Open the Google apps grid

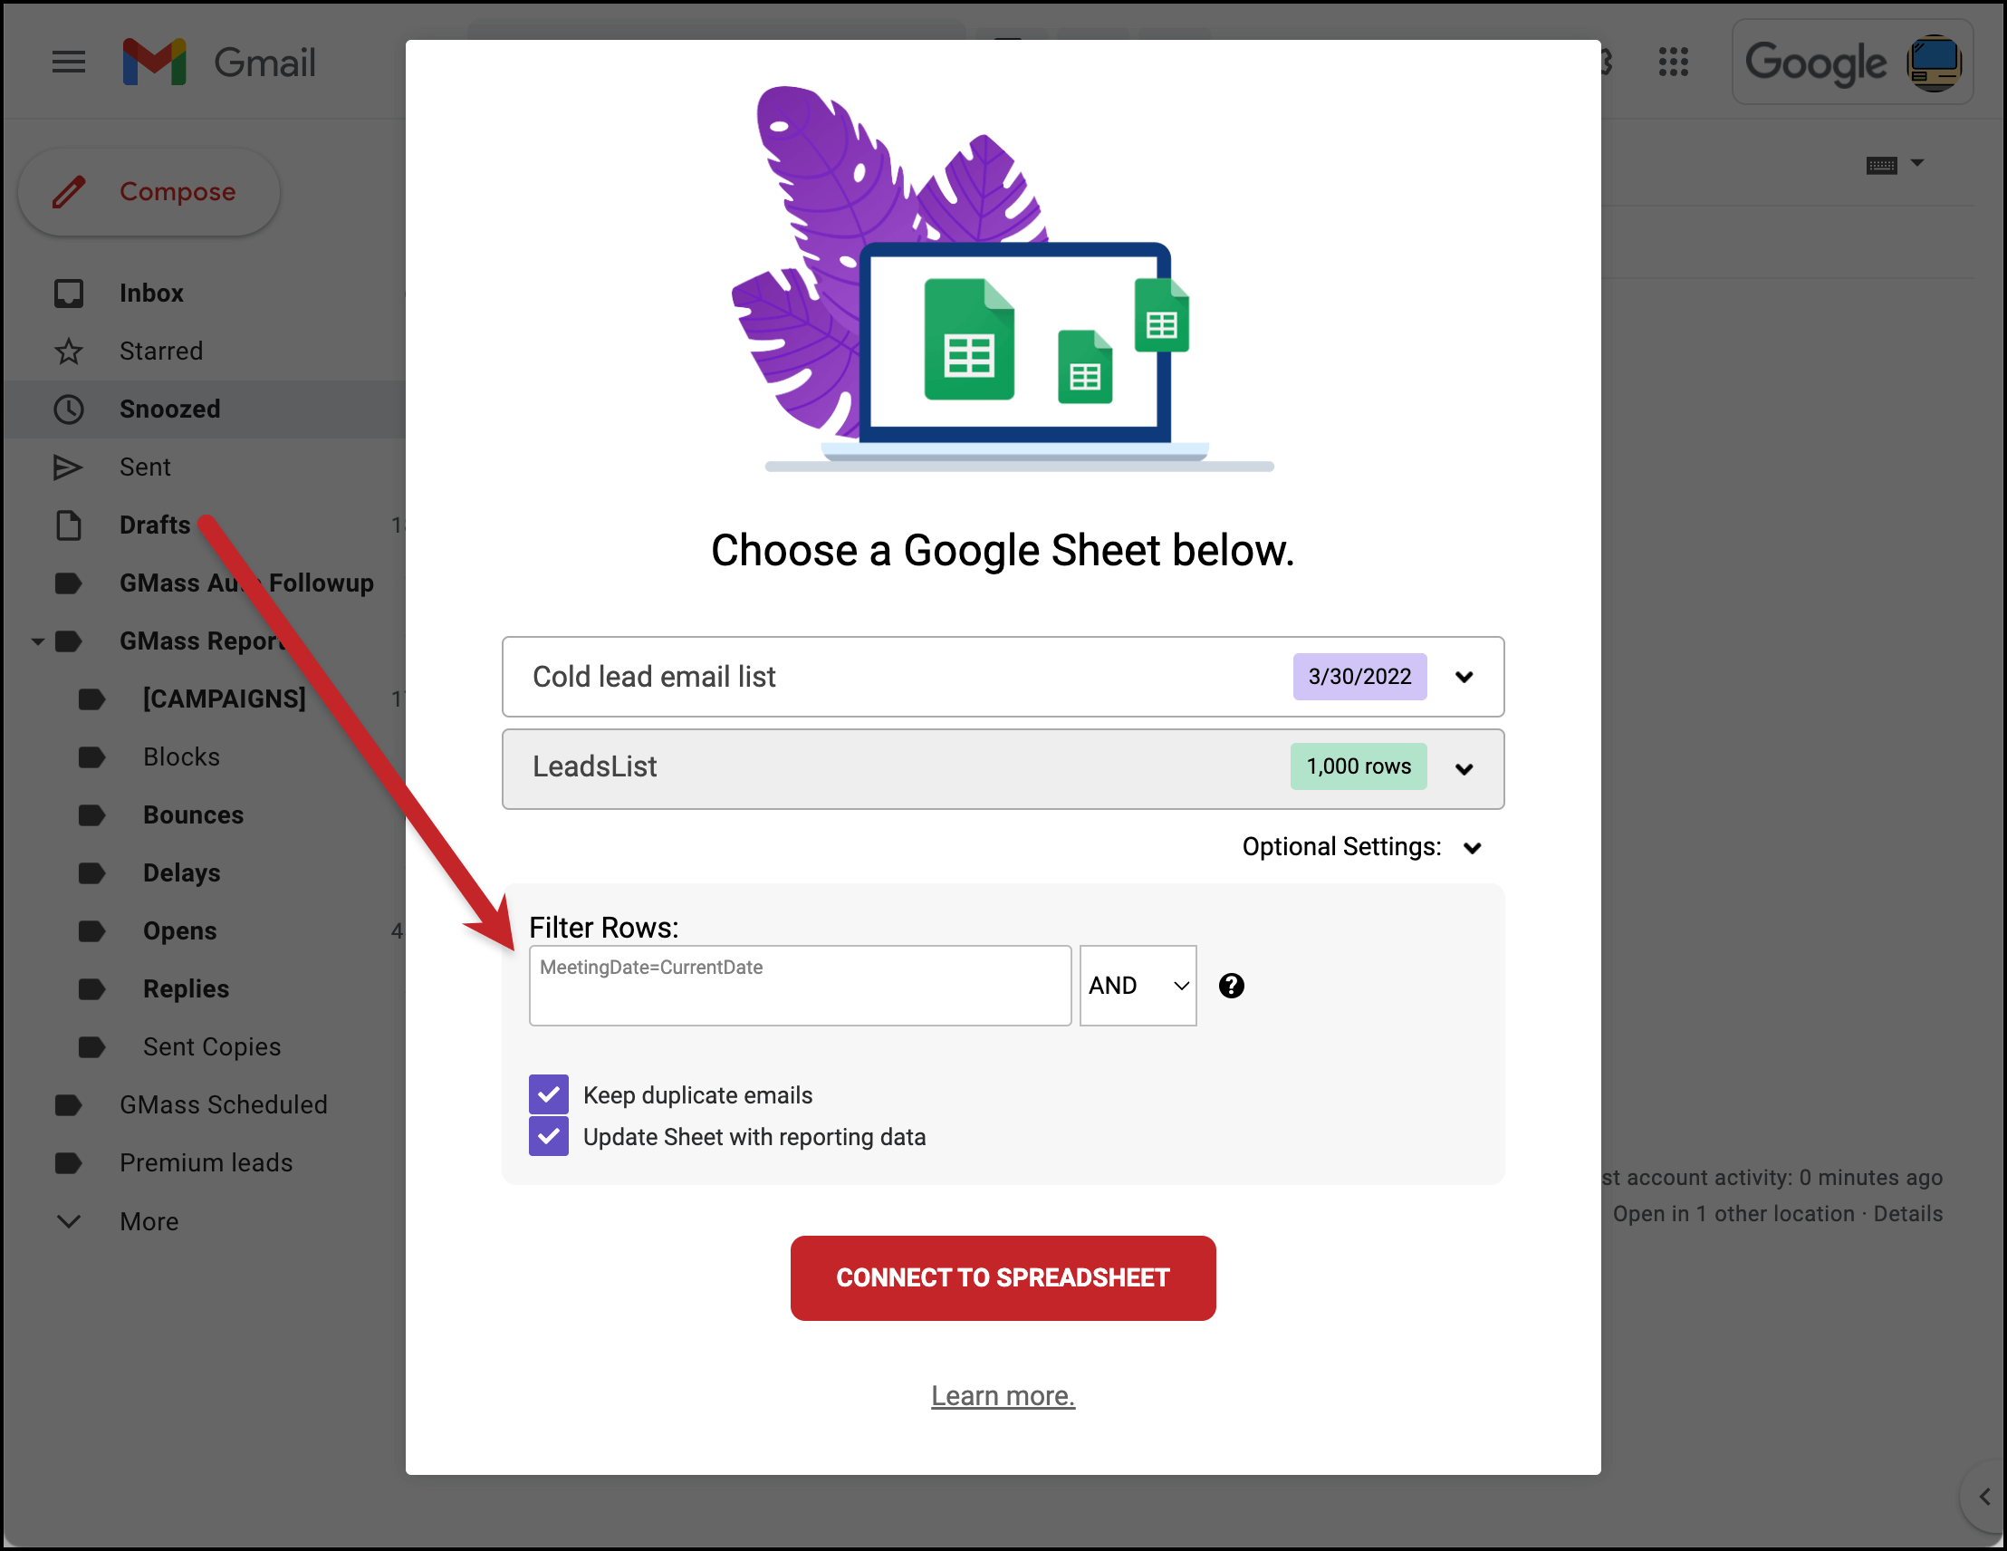(x=1674, y=63)
